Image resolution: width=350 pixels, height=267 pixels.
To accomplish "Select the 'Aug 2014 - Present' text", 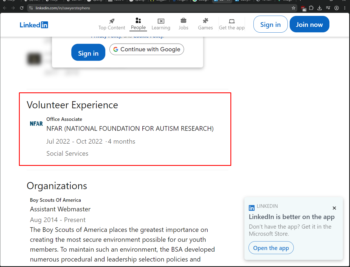I will coord(58,220).
